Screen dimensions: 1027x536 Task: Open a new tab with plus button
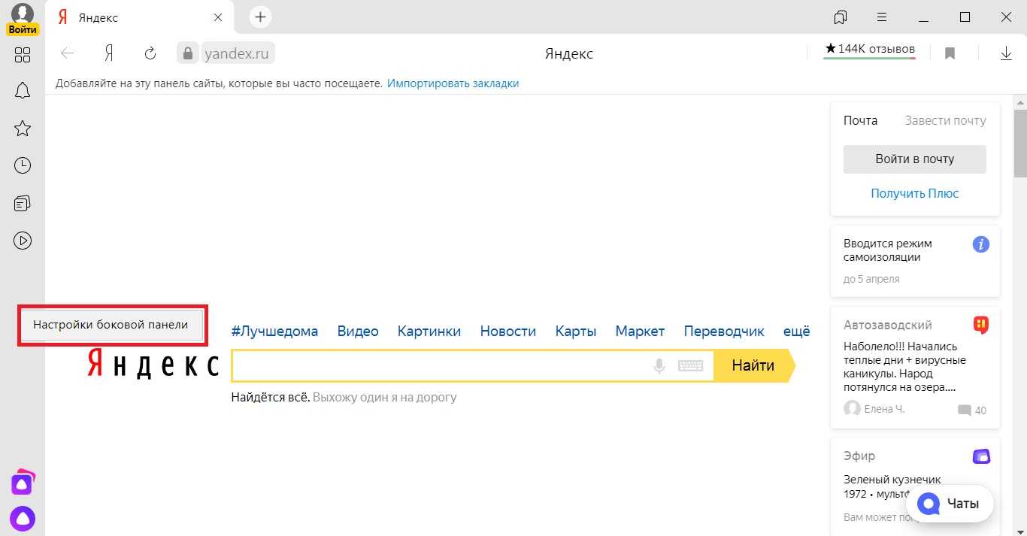260,17
